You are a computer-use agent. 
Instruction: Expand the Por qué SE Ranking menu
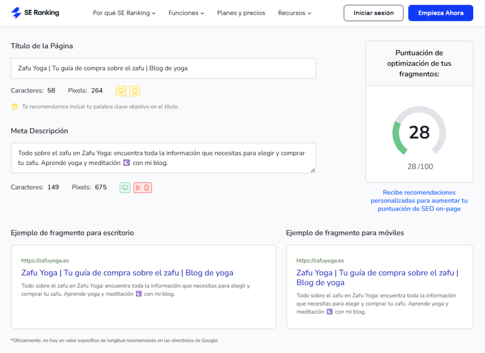pyautogui.click(x=124, y=13)
